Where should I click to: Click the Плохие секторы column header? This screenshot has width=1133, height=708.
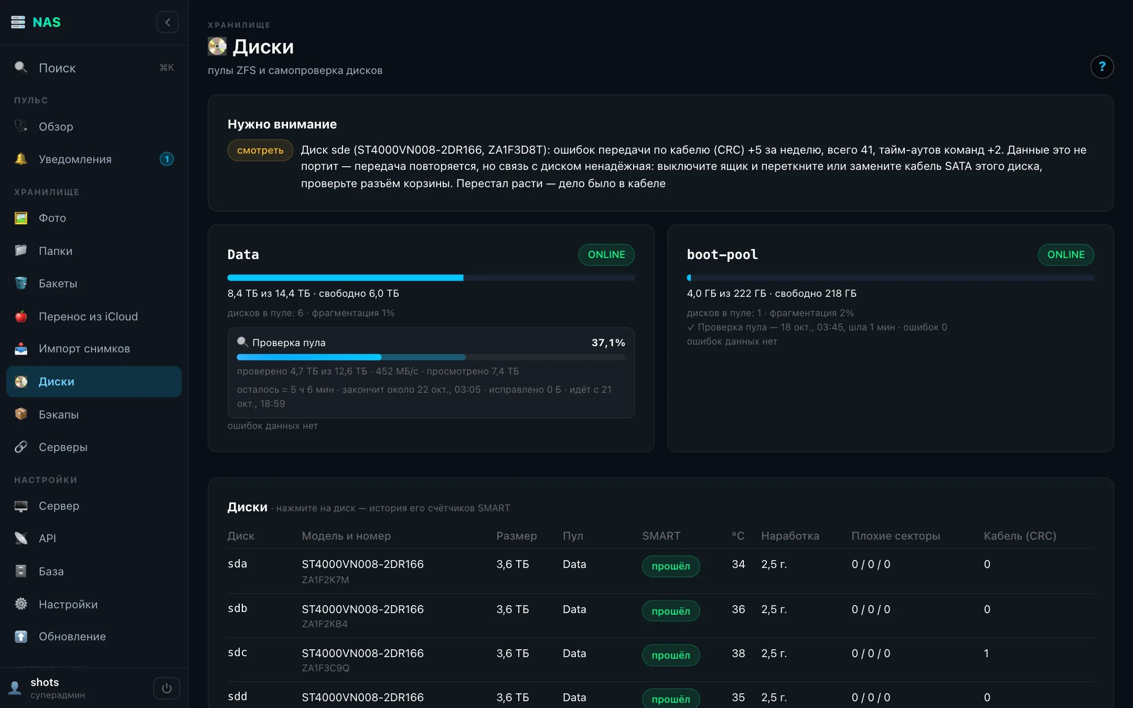click(895, 535)
